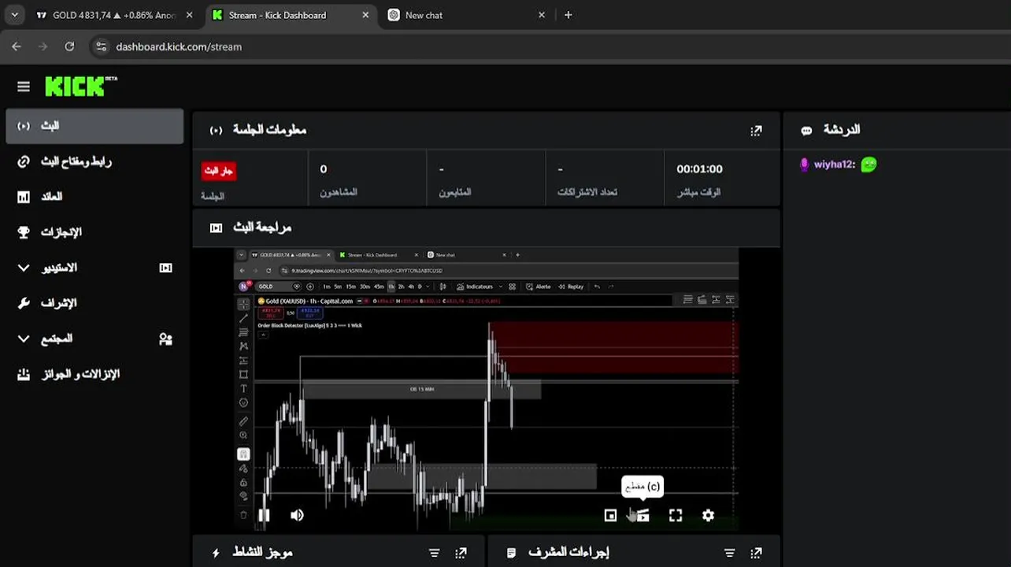Toggle theater mode in preview player
This screenshot has height=567, width=1011.
610,515
